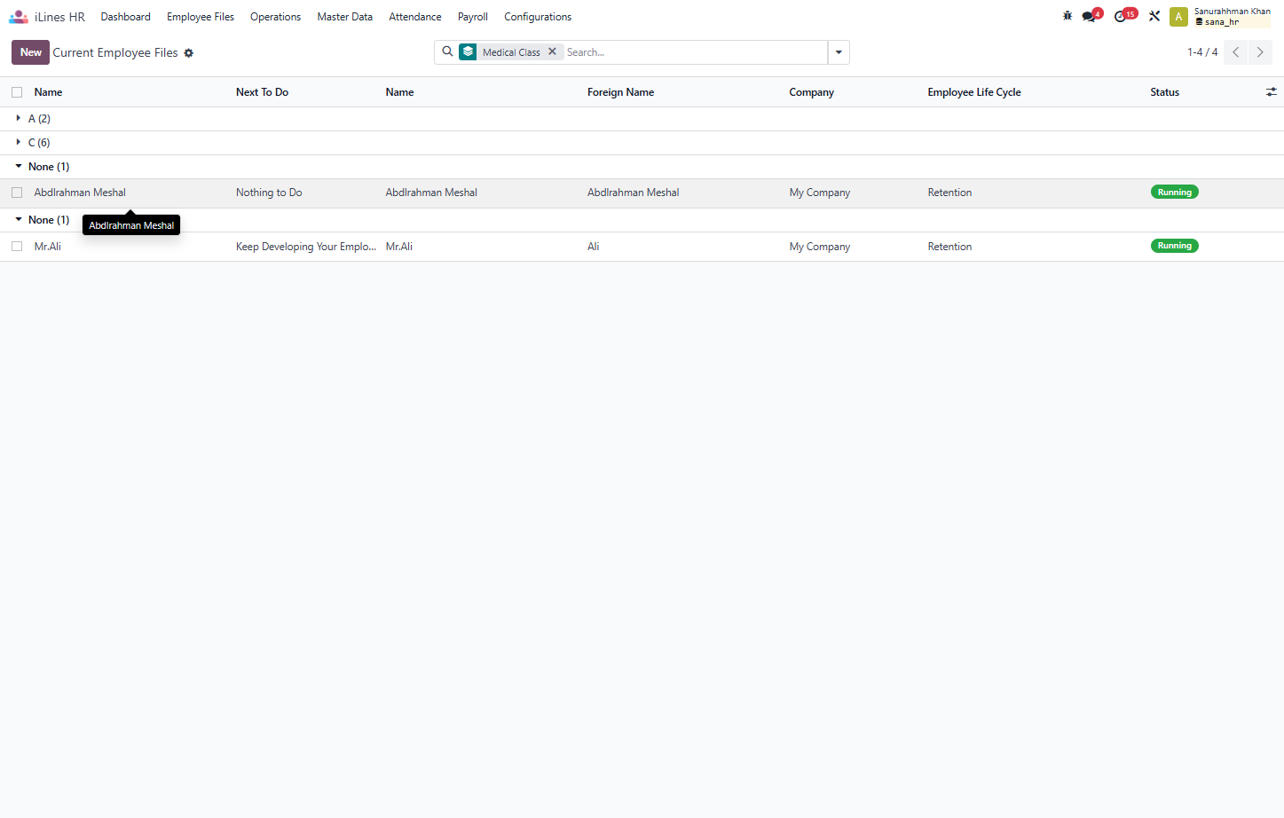The height and width of the screenshot is (818, 1284).
Task: Sort by Foreign Name column header
Action: click(x=620, y=92)
